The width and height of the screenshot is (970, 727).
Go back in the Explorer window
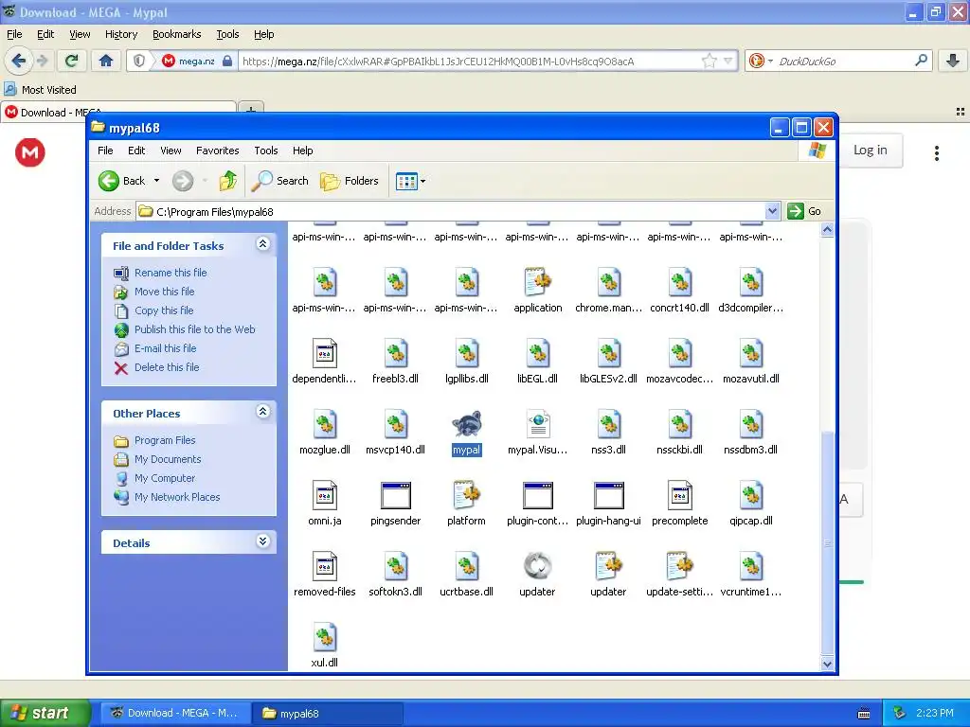pyautogui.click(x=122, y=181)
